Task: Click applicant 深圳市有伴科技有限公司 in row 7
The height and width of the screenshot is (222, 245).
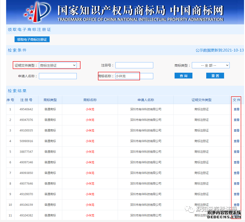Action: pos(146,173)
